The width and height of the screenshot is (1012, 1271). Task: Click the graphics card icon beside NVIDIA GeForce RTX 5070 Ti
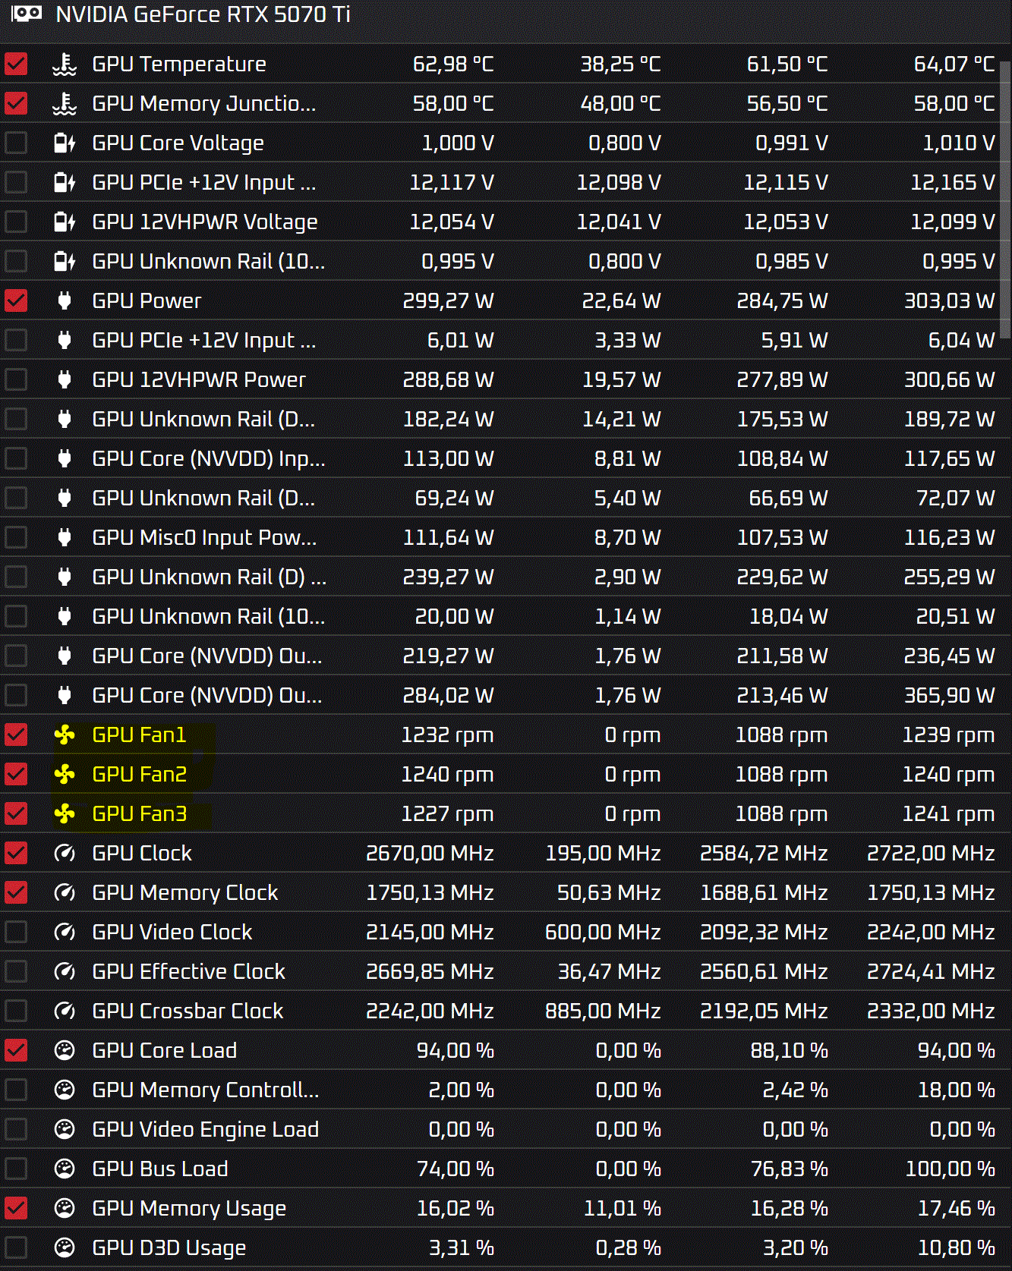[x=27, y=14]
